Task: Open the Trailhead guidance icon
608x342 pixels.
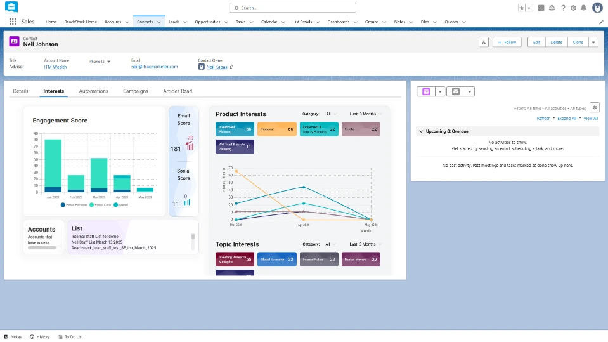Action: tap(552, 8)
